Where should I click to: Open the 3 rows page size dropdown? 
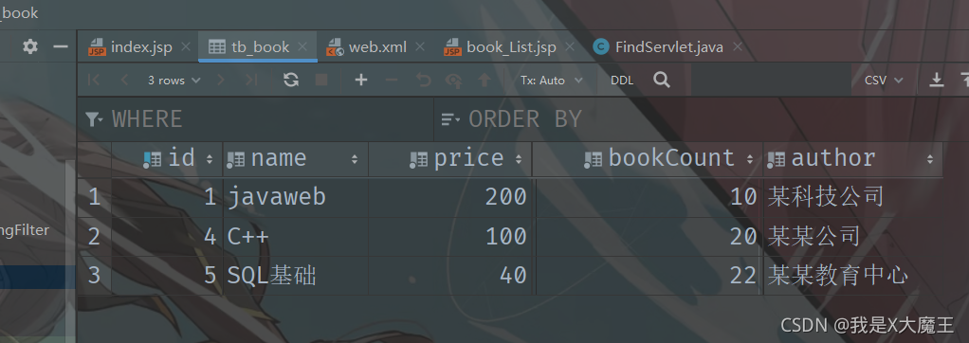[174, 81]
